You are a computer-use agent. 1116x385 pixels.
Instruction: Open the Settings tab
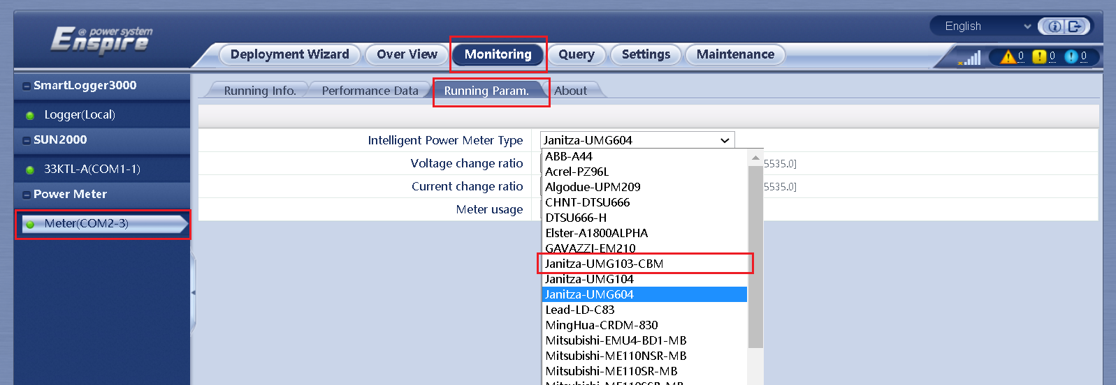tap(646, 54)
